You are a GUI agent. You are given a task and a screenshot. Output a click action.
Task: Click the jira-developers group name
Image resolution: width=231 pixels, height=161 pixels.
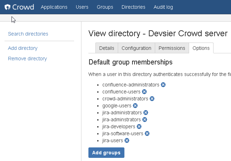[118, 127]
